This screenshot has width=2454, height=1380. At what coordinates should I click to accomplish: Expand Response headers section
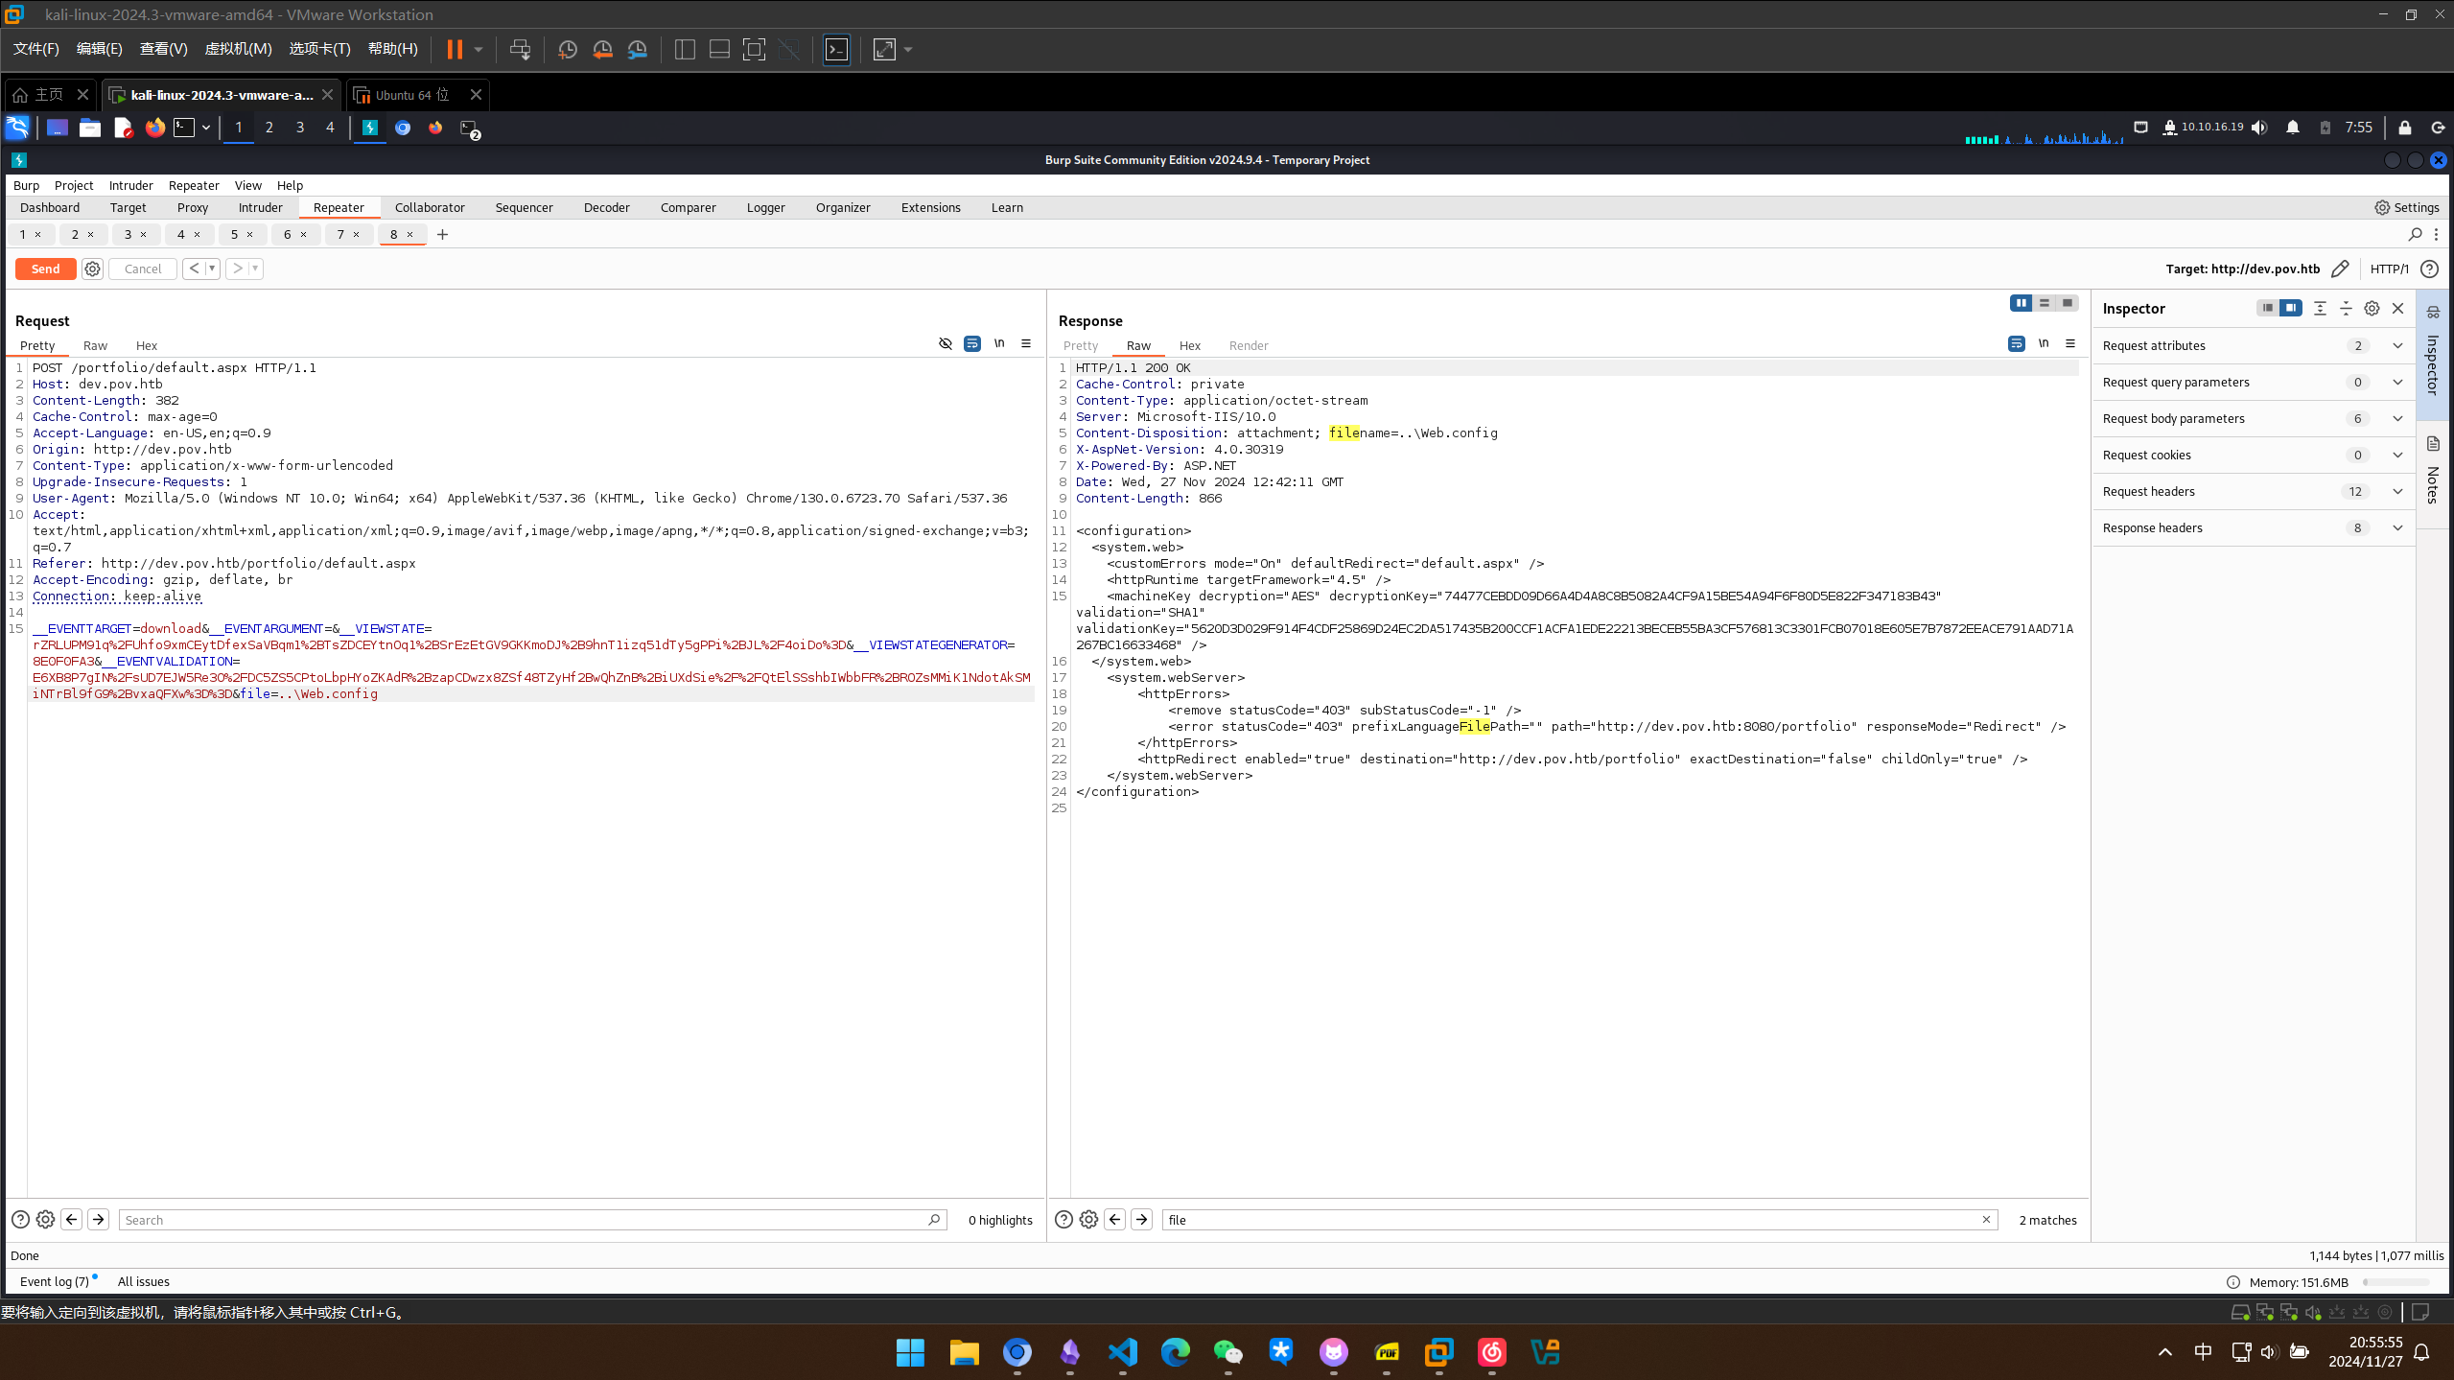[x=2397, y=528]
